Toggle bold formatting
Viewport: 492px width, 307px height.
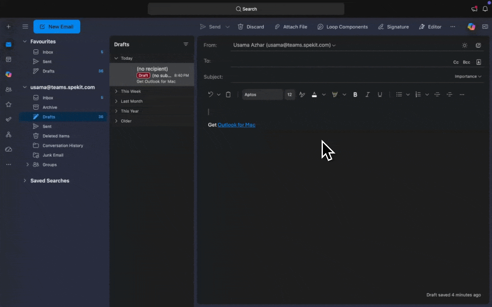pyautogui.click(x=355, y=94)
